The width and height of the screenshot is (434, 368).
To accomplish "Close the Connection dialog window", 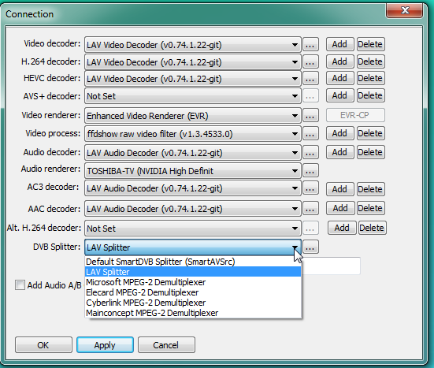I will 405,10.
